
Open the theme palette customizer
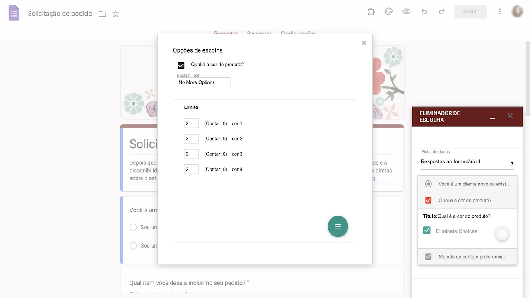(389, 12)
